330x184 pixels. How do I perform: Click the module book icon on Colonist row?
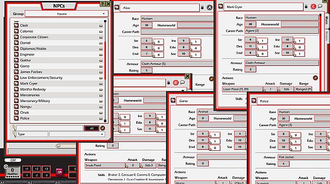(101, 32)
